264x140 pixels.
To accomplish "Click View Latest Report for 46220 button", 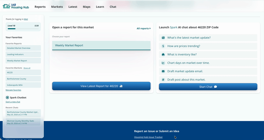I will click(101, 86).
